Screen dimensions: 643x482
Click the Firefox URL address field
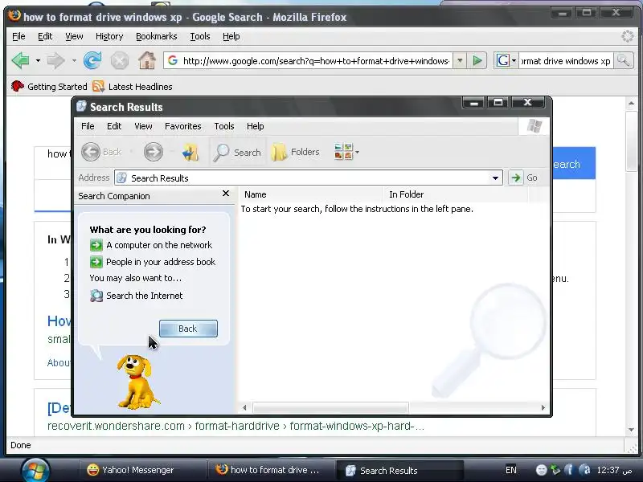coord(315,61)
